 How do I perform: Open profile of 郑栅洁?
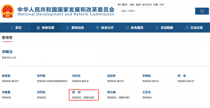click(x=7, y=52)
